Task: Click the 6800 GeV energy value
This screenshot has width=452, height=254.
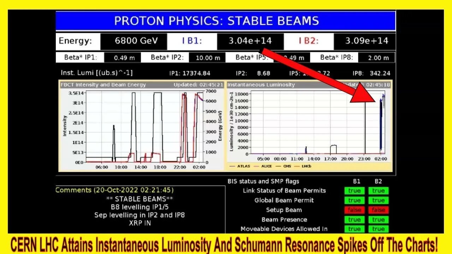Action: click(136, 41)
